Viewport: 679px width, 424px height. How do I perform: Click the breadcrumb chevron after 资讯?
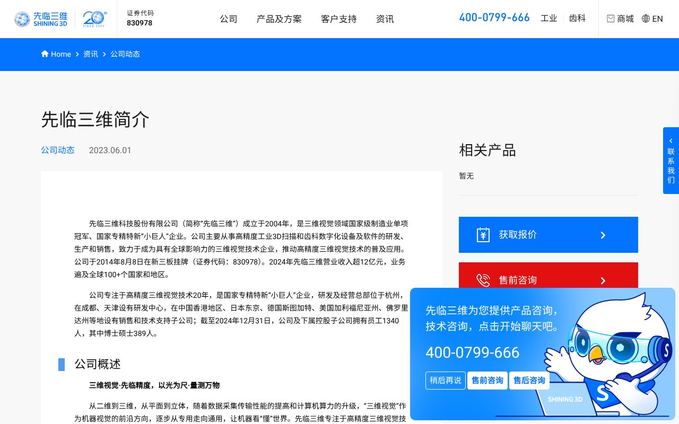pos(104,54)
